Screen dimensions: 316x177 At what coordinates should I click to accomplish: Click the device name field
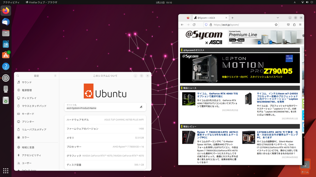click(105, 107)
